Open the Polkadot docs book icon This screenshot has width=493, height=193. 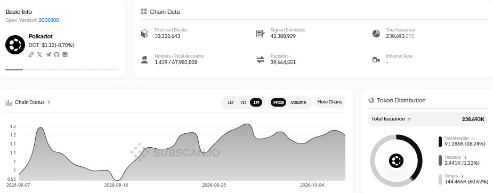(65, 54)
